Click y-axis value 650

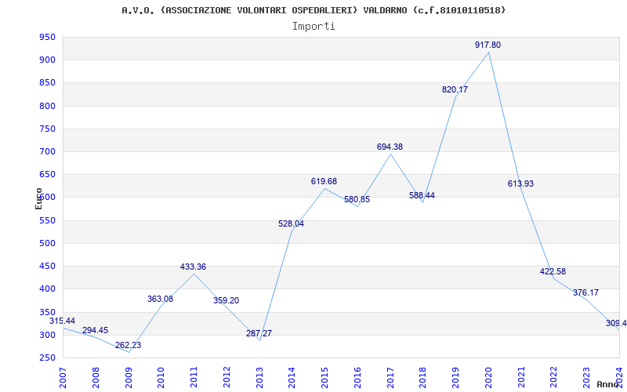47,174
